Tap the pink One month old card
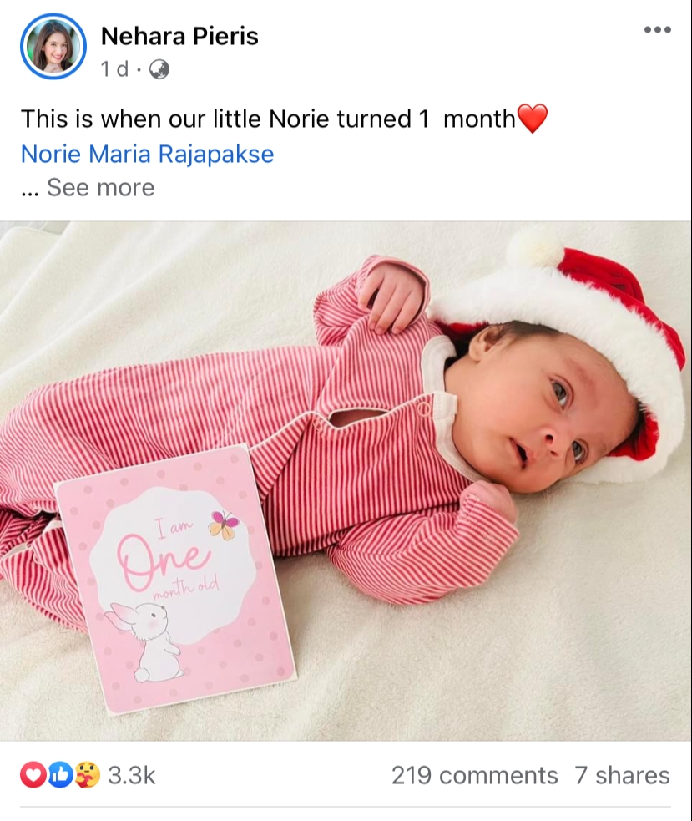692x821 pixels. [176, 578]
